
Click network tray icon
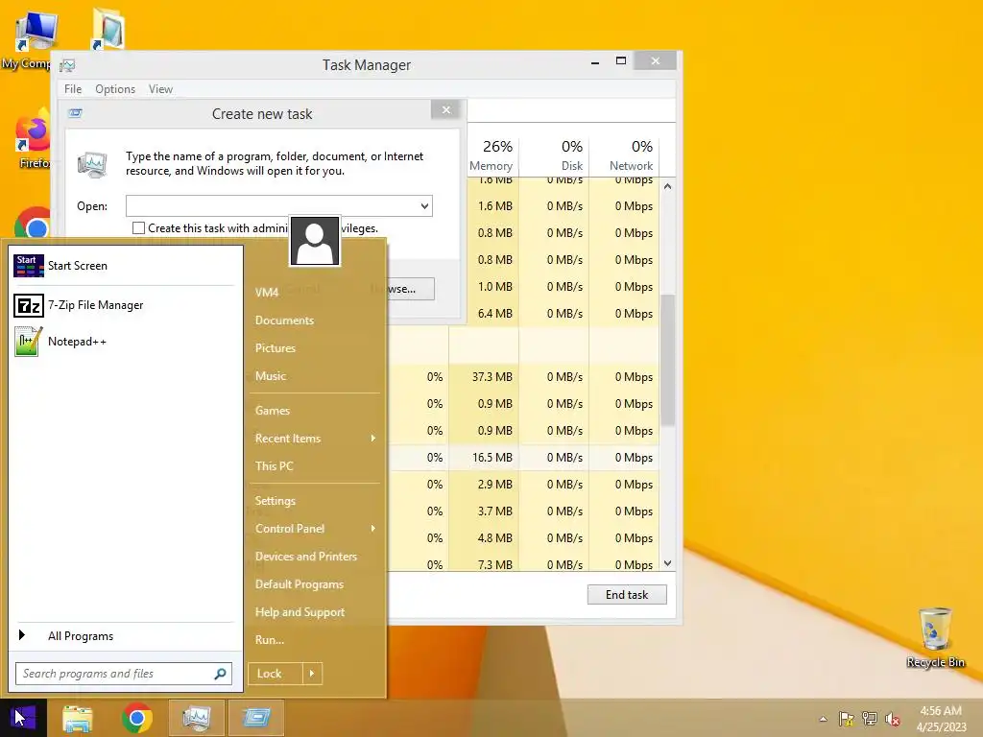pyautogui.click(x=870, y=719)
